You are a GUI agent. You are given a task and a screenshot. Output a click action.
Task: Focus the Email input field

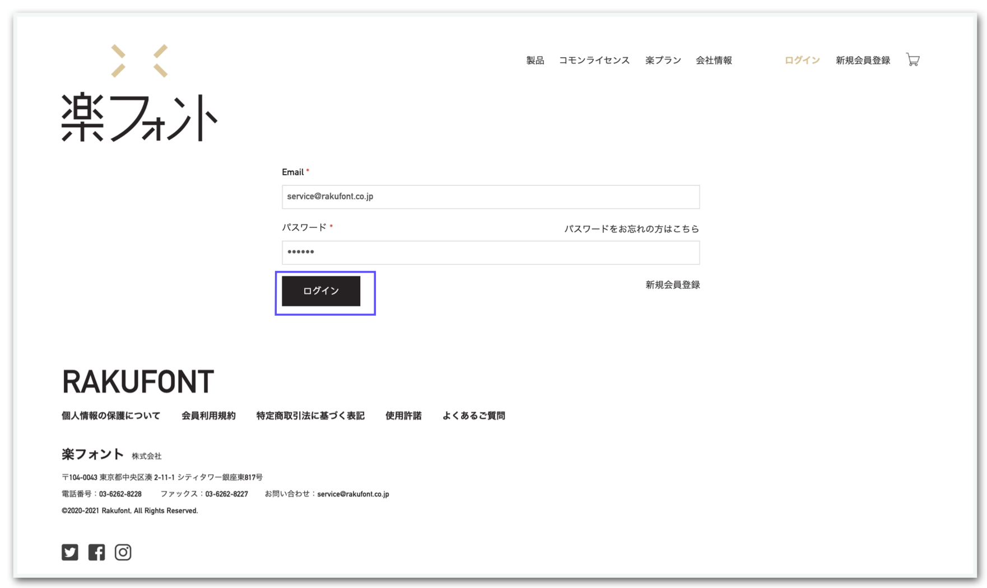490,197
